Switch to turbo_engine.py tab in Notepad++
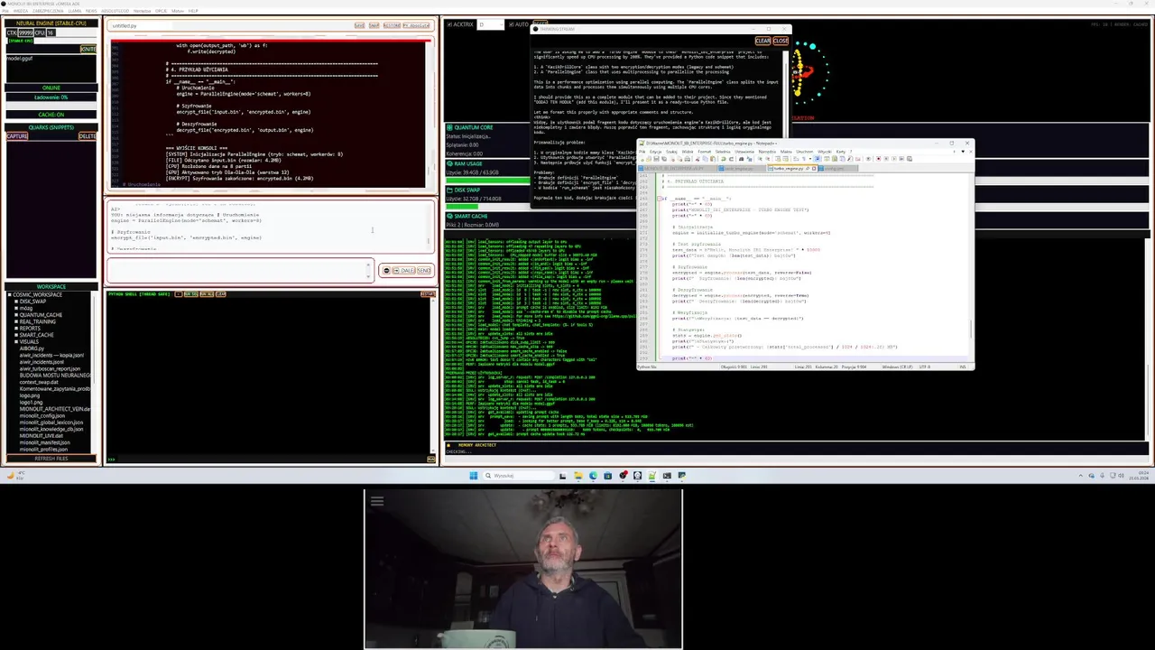Viewport: 1155px width, 650px height. tap(790, 169)
